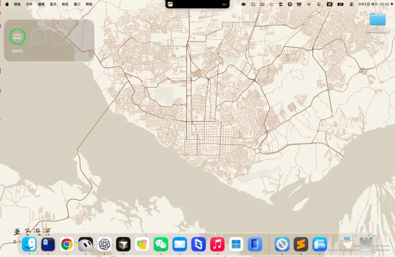Image resolution: width=395 pixels, height=257 pixels.
Task: Click the flame icon in the menu bar
Action: pos(319,4)
